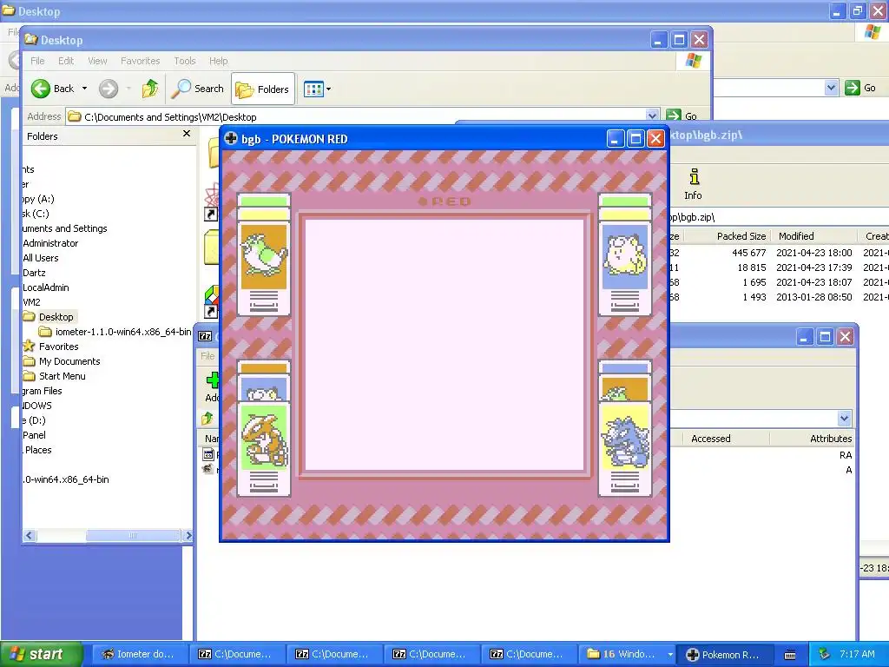Click the Kangaskhan portrait on green background
This screenshot has width=889, height=667.
click(264, 437)
